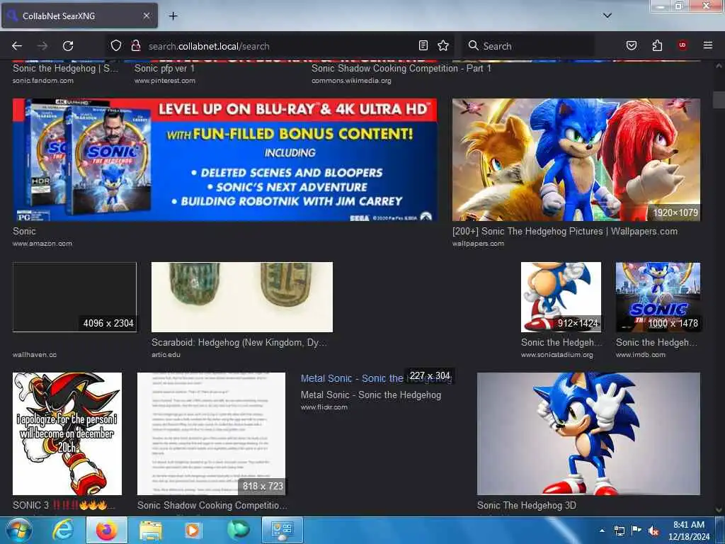Click the browser Search box
The image size is (725, 544).
[528, 46]
